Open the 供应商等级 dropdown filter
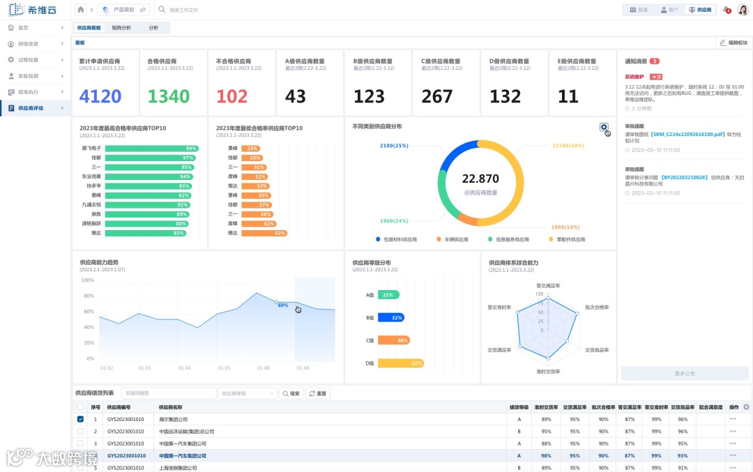This screenshot has height=472, width=753. coord(248,393)
